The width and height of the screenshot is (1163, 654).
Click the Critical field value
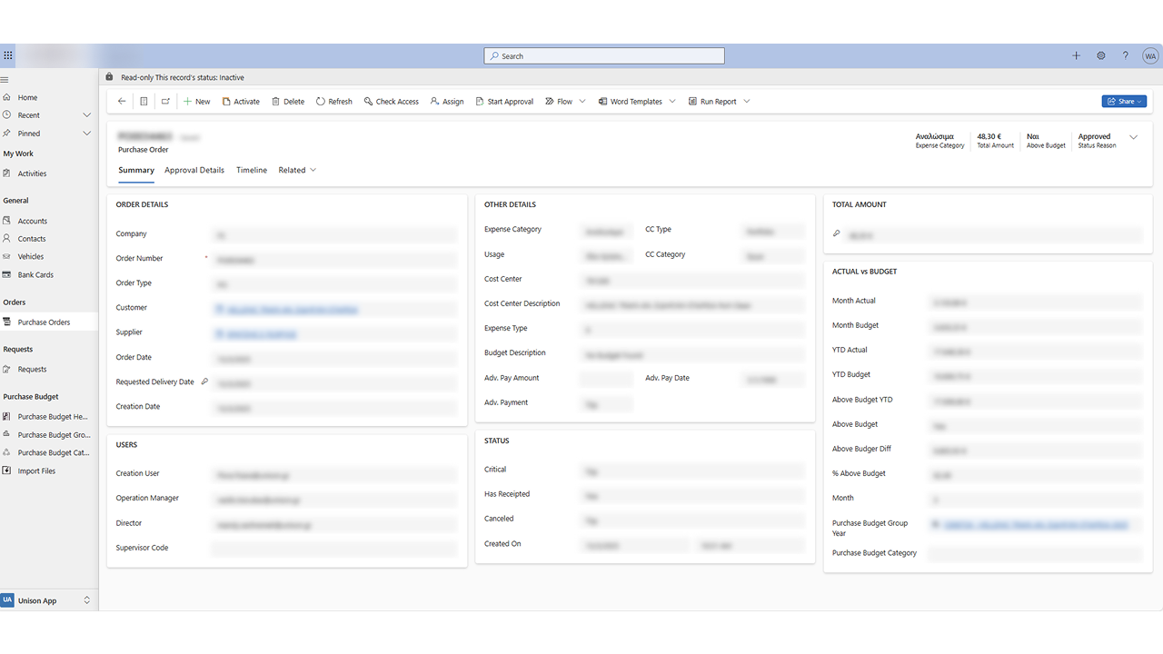click(x=691, y=471)
